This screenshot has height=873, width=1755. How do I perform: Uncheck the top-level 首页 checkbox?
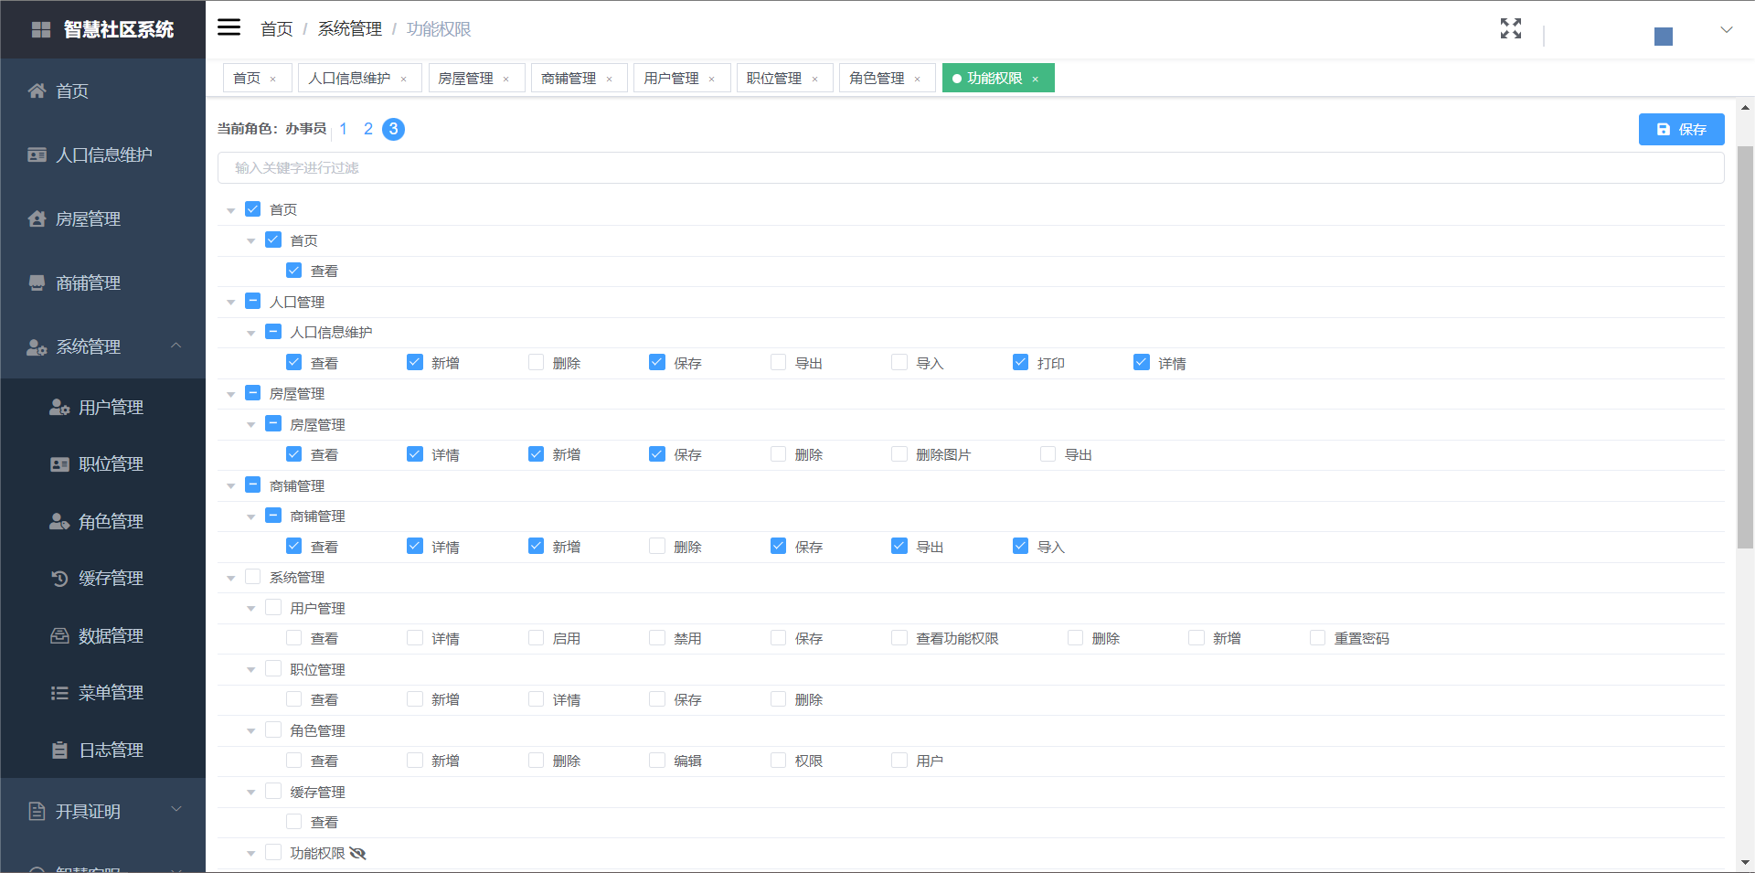click(x=253, y=209)
